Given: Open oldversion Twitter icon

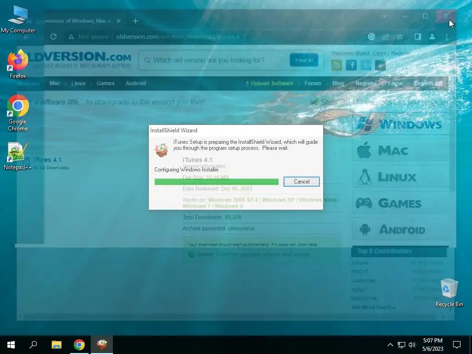Looking at the screenshot, I should point(366,65).
